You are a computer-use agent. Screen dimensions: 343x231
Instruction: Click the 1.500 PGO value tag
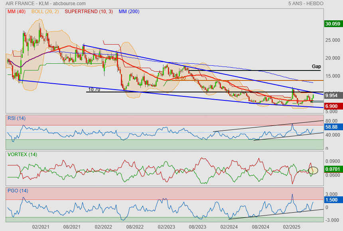click(x=333, y=200)
